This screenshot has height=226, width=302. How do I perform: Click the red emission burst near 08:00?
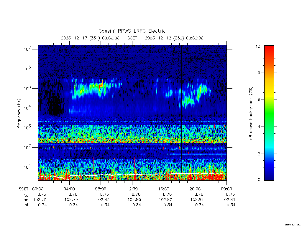(100, 86)
